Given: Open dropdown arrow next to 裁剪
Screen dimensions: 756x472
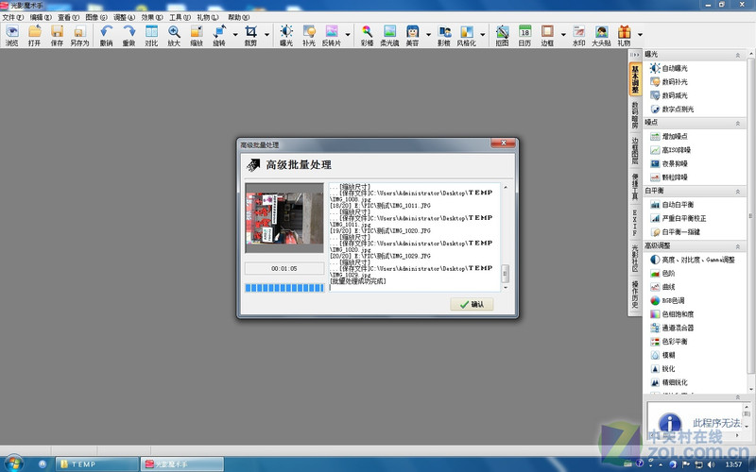Looking at the screenshot, I should [266, 35].
